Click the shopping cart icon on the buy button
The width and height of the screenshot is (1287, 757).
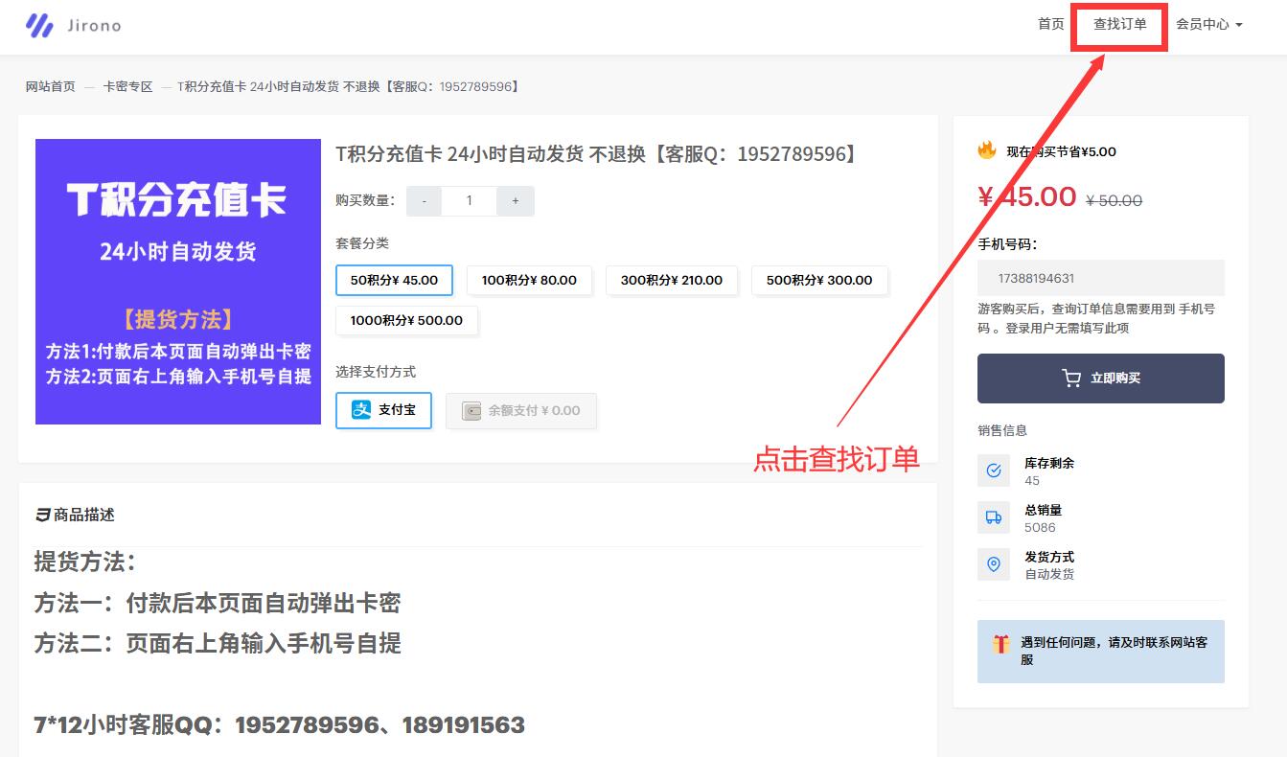click(x=1071, y=378)
